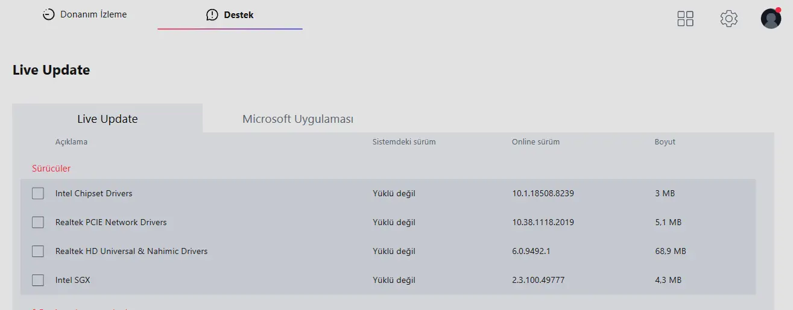Viewport: 793px width, 310px height.
Task: Click version 10.1.18508.8239
Action: point(543,193)
